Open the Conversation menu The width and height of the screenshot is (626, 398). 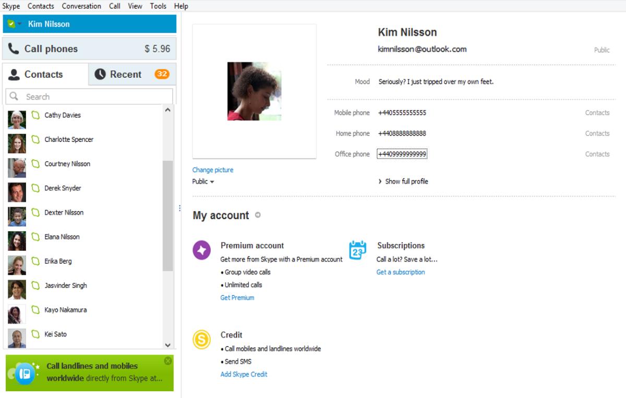(x=81, y=6)
